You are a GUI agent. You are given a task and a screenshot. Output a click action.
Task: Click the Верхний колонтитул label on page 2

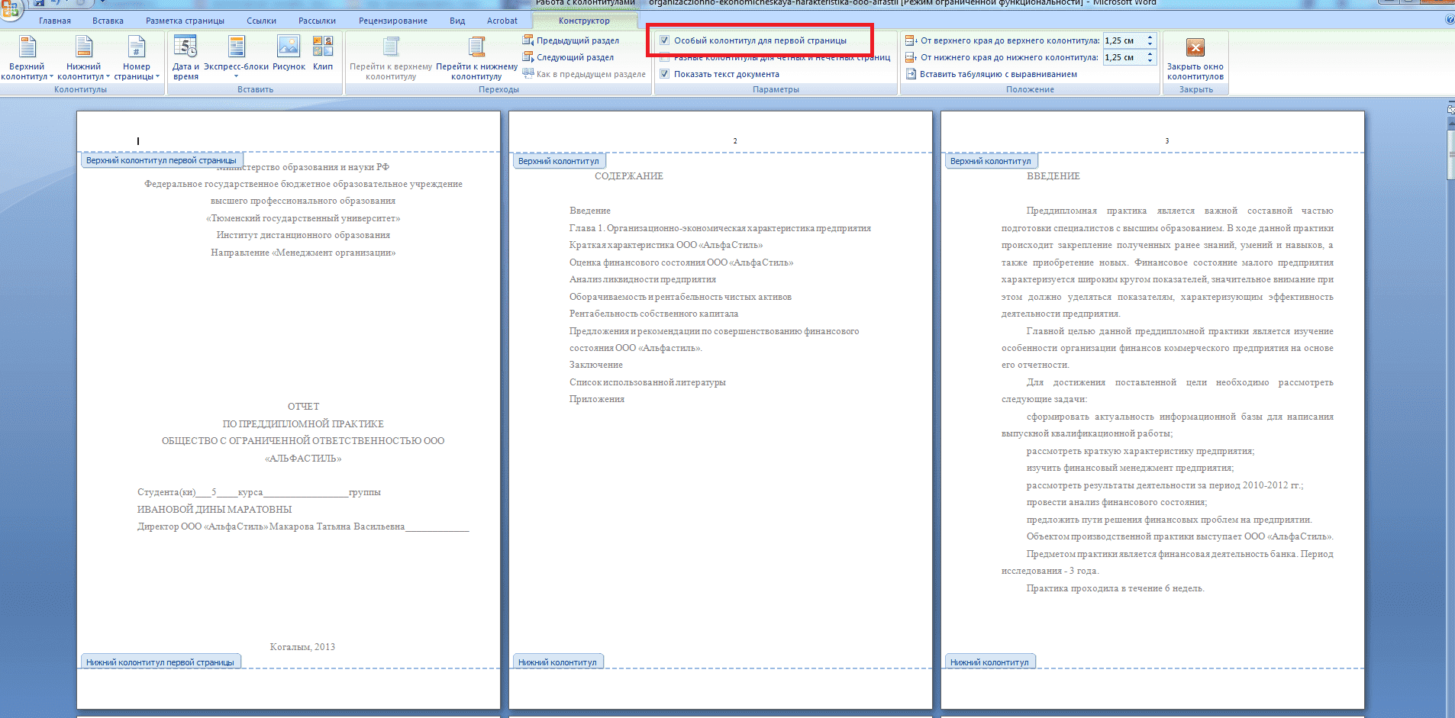coord(559,161)
